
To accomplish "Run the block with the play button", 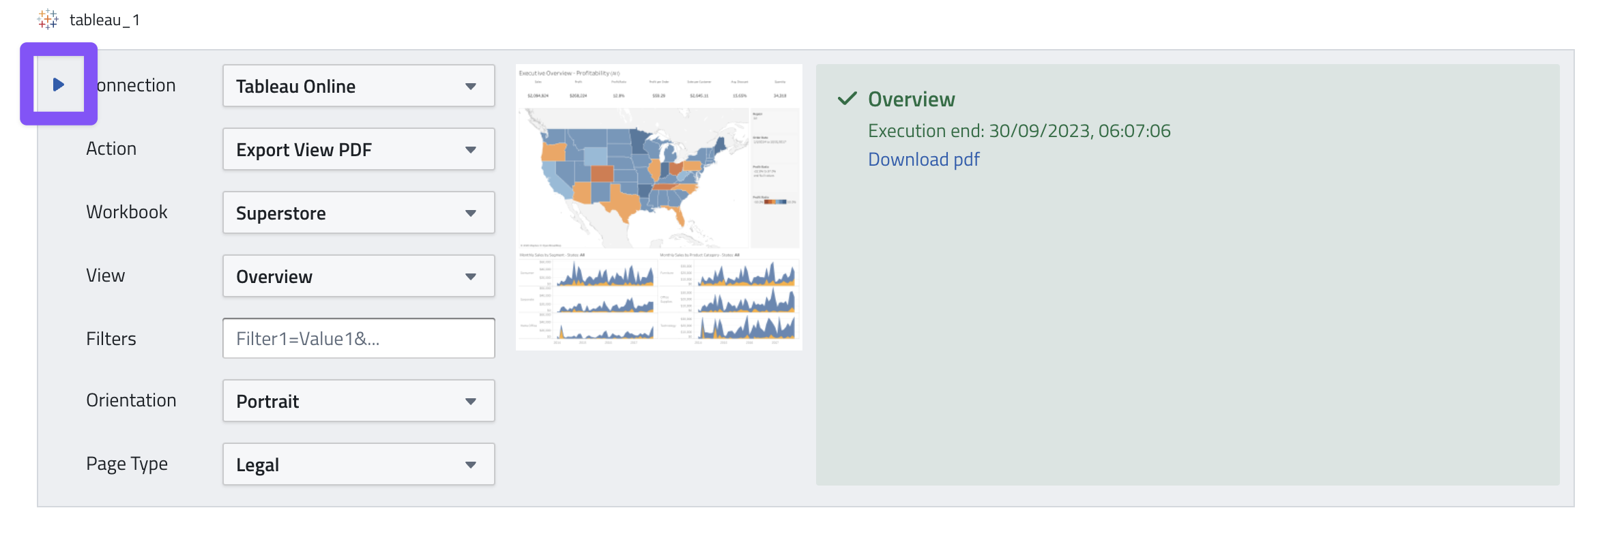I will coord(59,85).
